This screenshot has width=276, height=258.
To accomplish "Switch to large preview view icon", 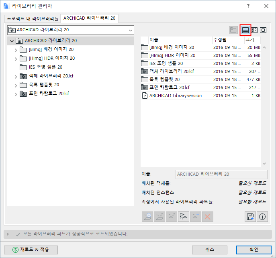I will (x=263, y=30).
